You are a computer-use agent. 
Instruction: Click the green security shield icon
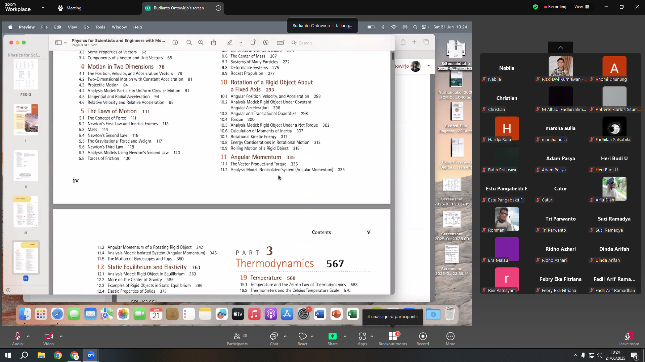click(535, 7)
